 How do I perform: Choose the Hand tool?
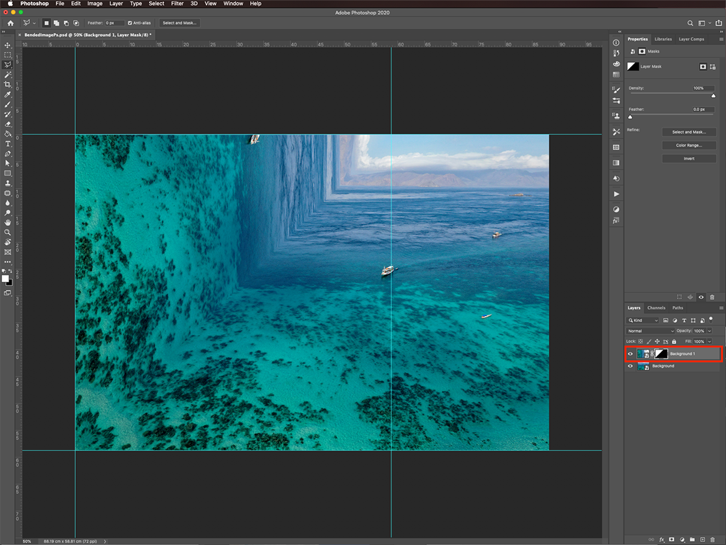7,222
